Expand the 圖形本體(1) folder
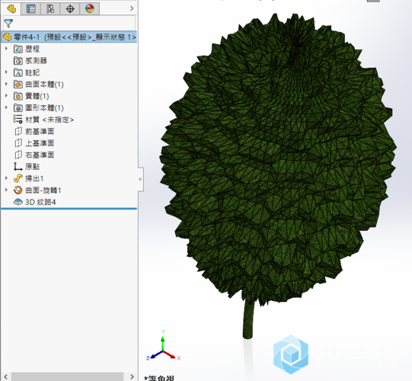 click(6, 107)
